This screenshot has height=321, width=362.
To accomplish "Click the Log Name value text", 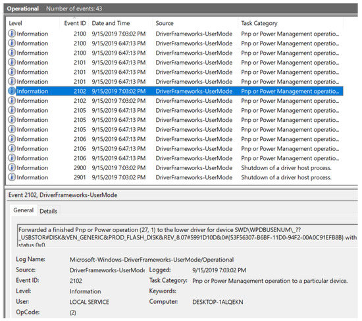I will coord(151,260).
